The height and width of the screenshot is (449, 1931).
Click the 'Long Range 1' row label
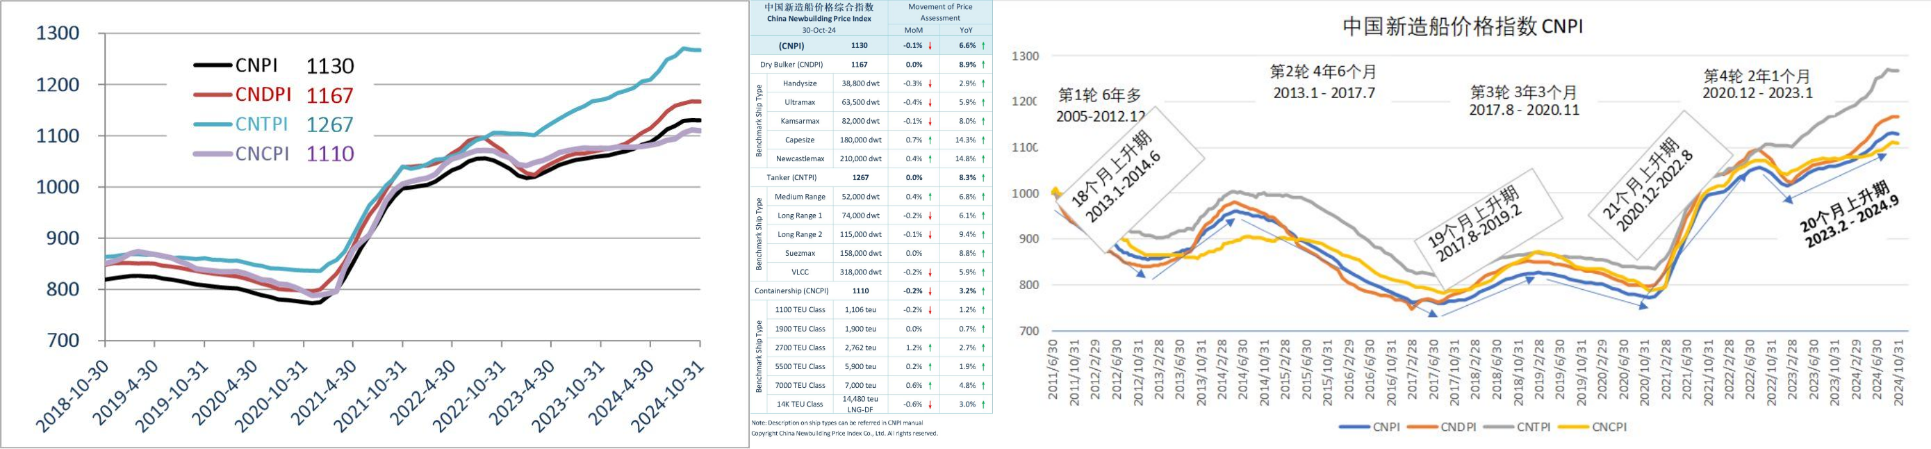(800, 216)
